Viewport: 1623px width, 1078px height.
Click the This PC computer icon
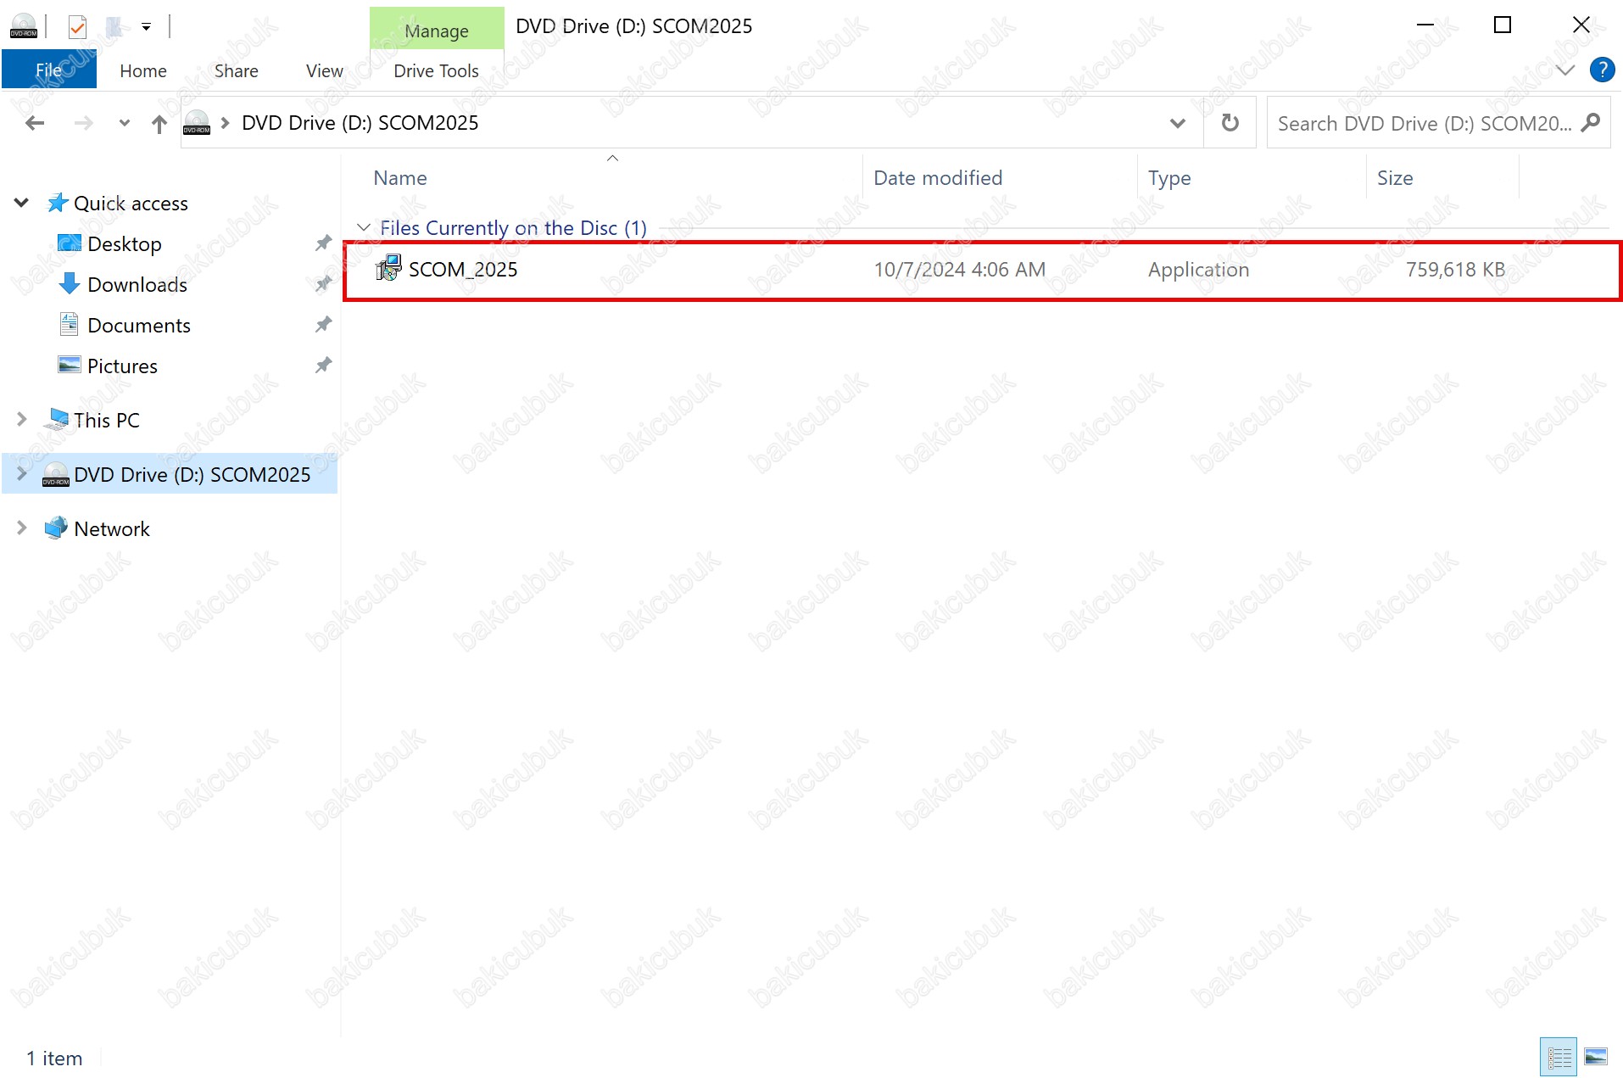57,420
